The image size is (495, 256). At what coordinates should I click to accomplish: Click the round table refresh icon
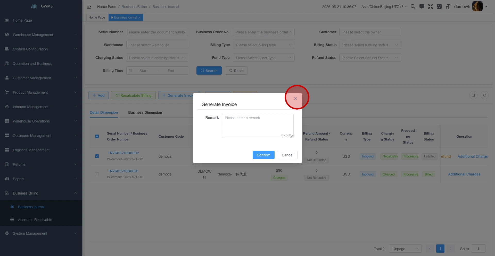[x=485, y=95]
